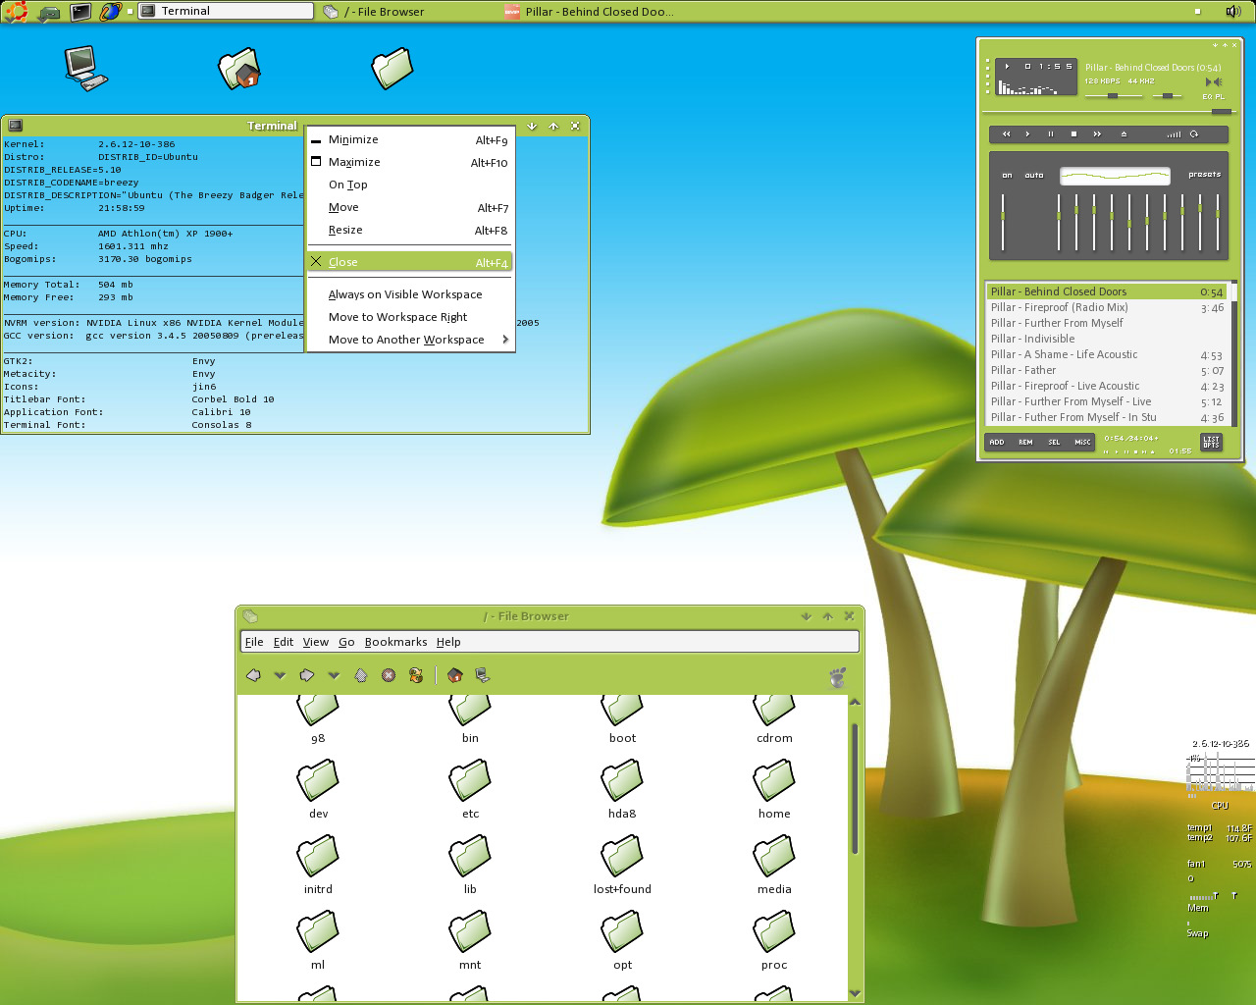
Task: Click the playlist scrollbar in music player
Action: point(1233,354)
